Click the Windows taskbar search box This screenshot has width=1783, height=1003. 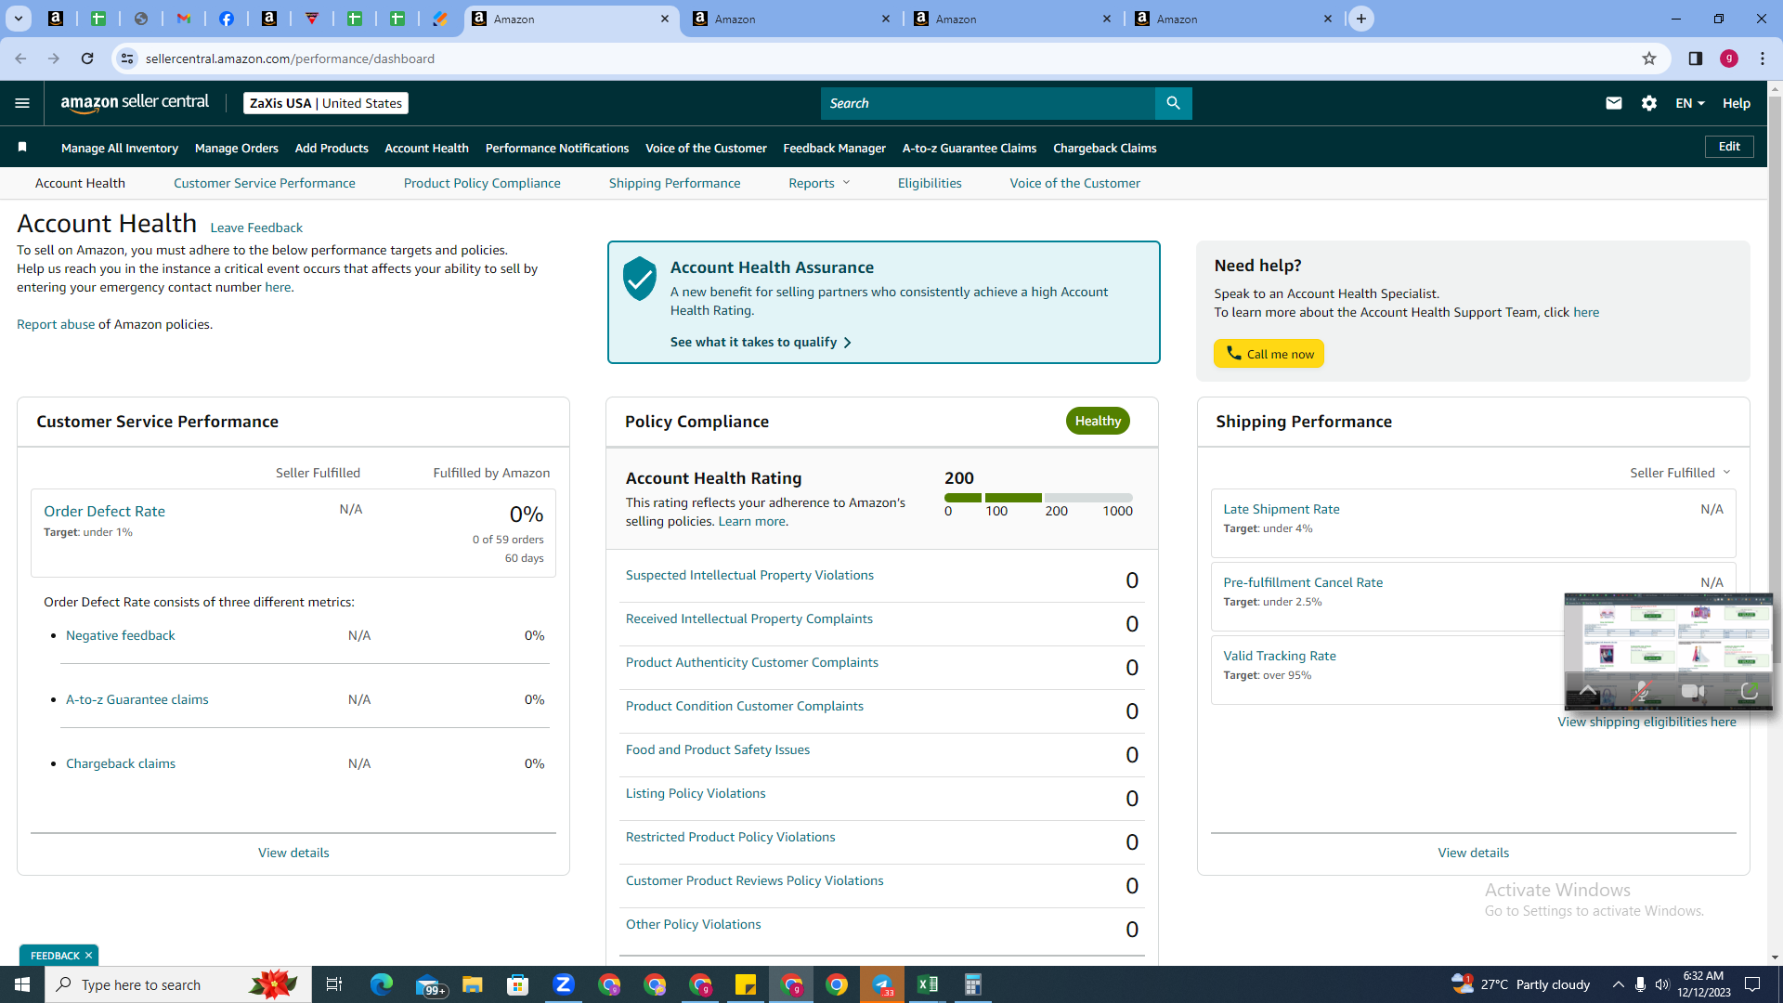[178, 984]
